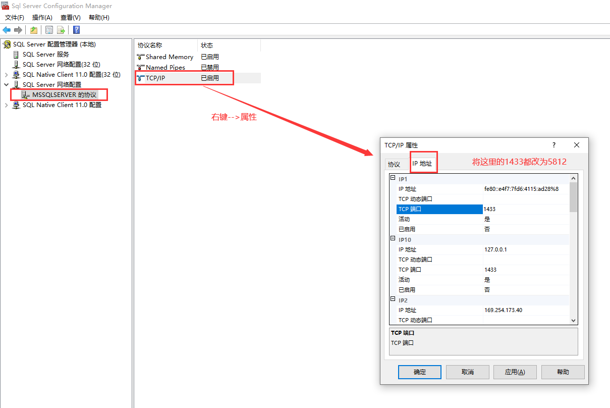
Task: Click the blue Help question-mark toolbar icon
Action: [x=76, y=30]
